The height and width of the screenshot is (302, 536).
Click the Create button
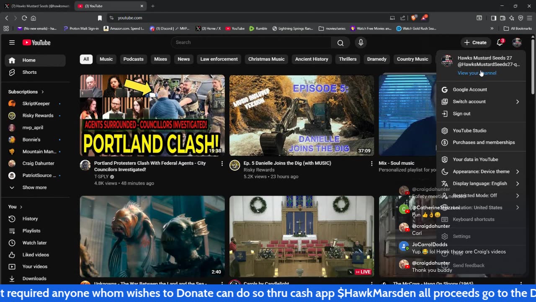coord(475,42)
